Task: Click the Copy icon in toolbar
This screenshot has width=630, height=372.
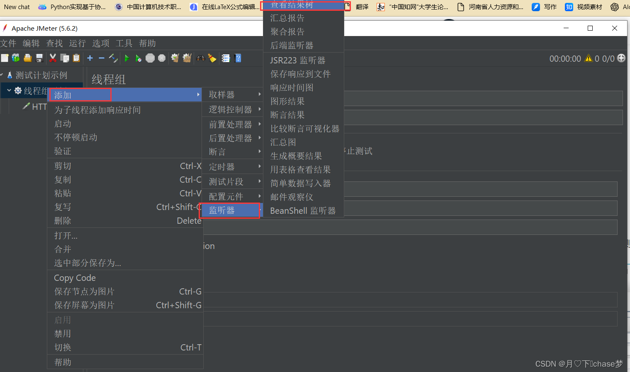Action: [x=65, y=58]
